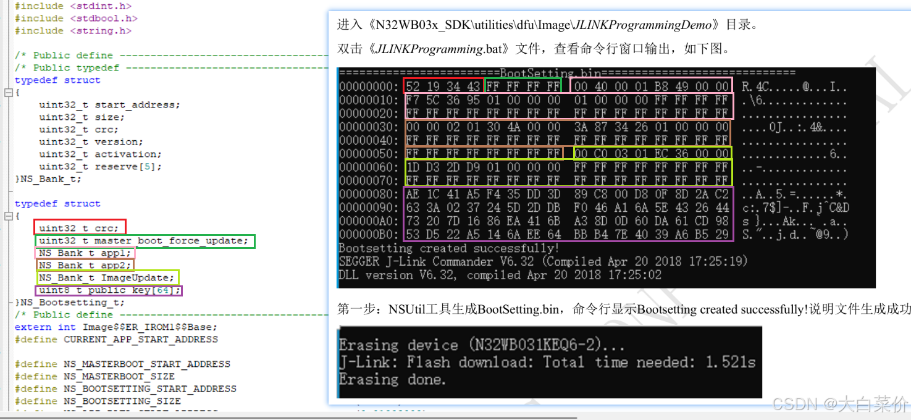Click 'uint32_t version;' member line
This screenshot has width=911, height=420.
[x=91, y=142]
